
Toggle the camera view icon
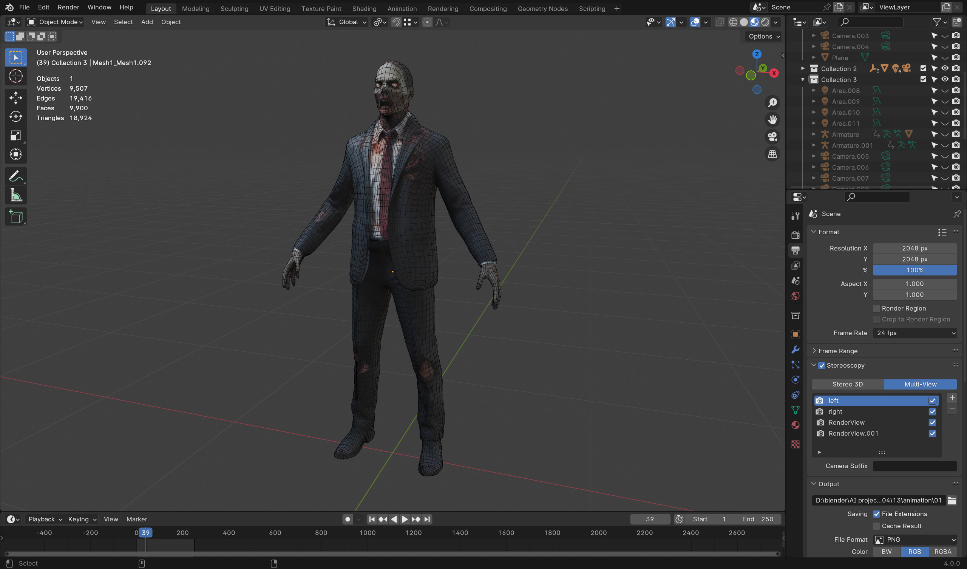pos(772,137)
